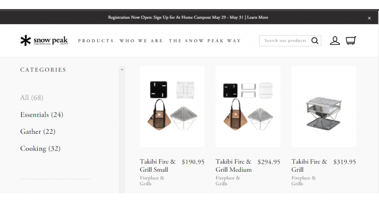Filter by Gather (22) category

pos(38,131)
